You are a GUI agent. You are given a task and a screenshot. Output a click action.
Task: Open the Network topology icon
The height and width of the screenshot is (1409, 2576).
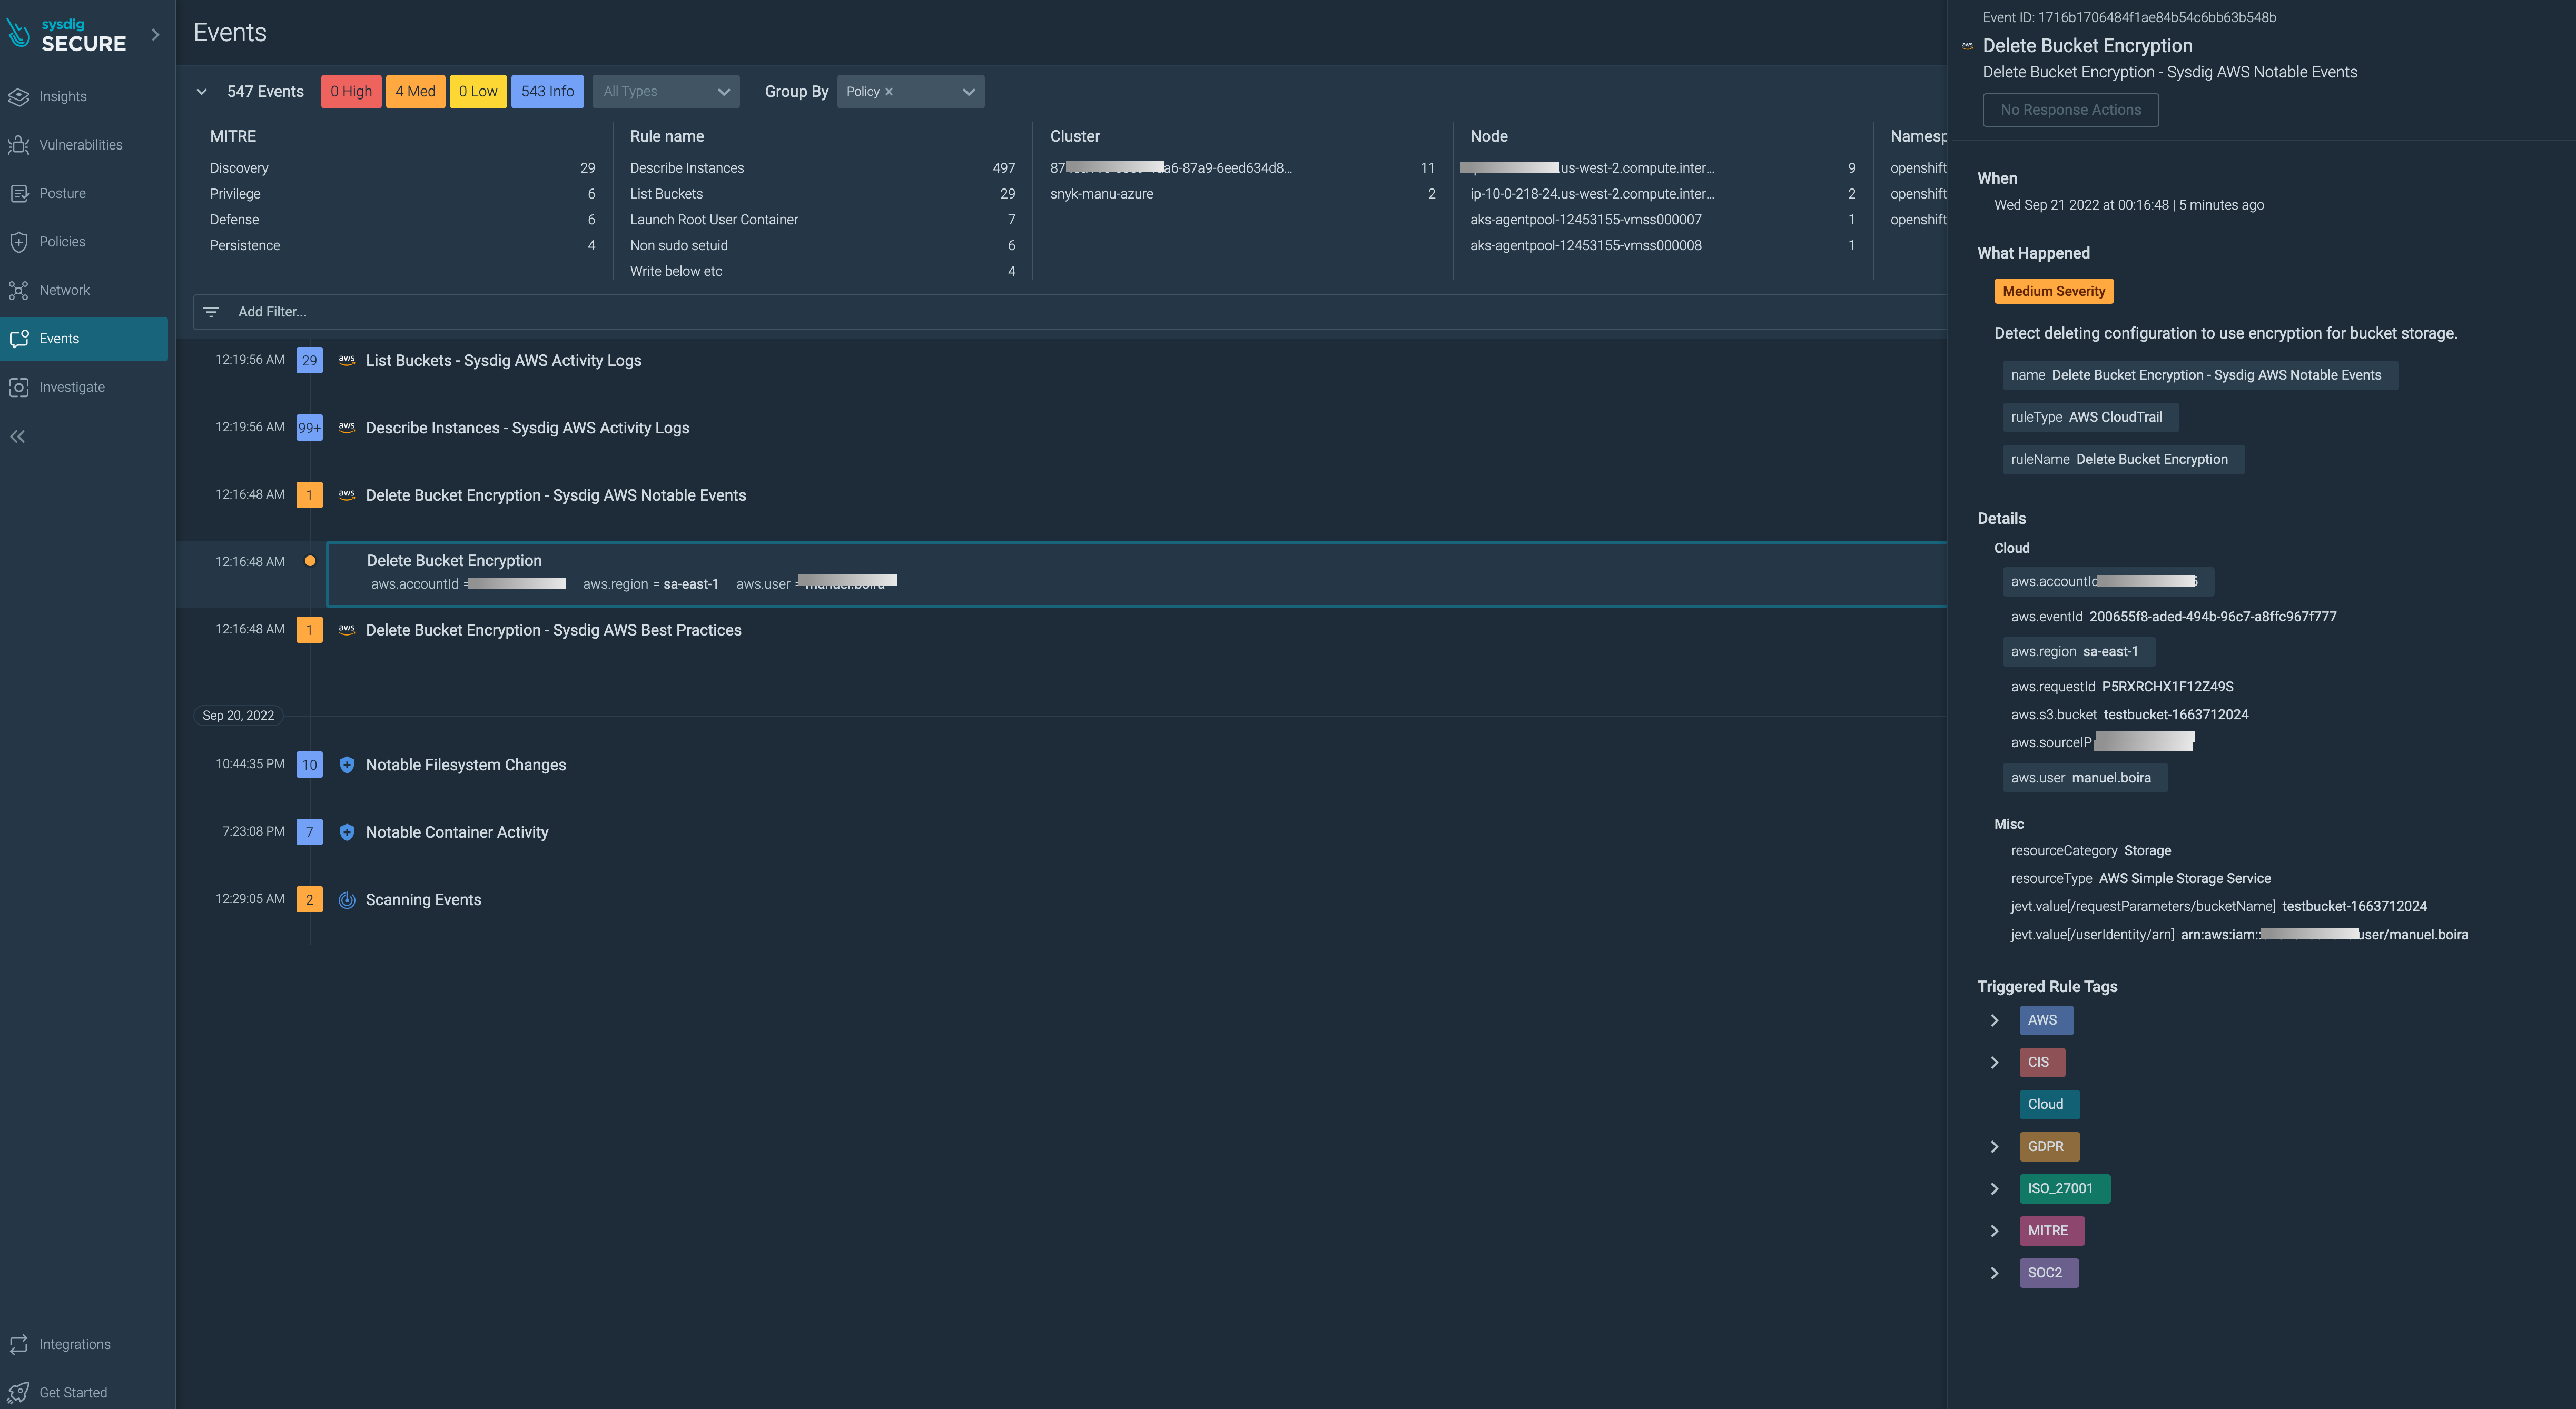[x=19, y=290]
